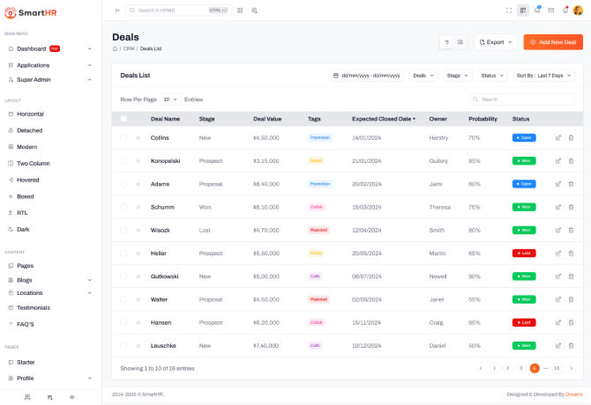Collapse the sidebar using the header toggle icon

[x=117, y=10]
